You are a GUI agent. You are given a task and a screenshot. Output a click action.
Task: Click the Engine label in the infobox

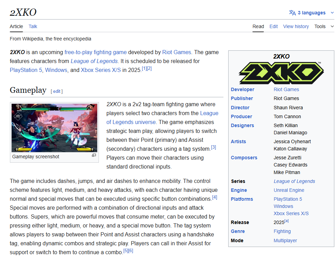click(239, 190)
